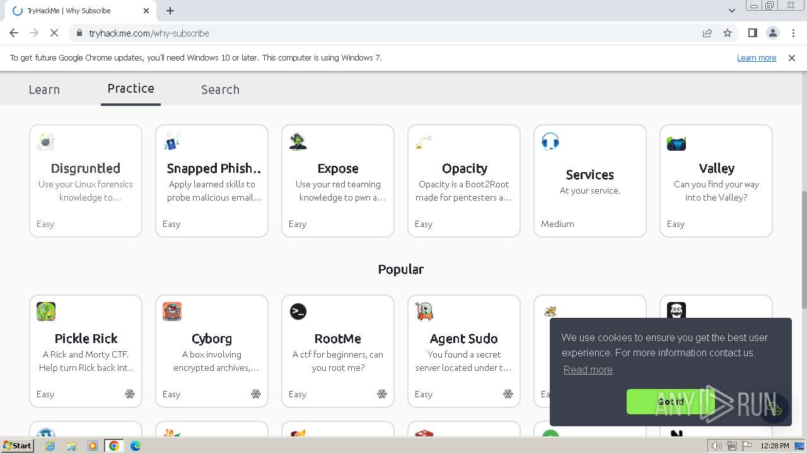This screenshot has height=454, width=807.
Task: Open the Windows Start menu
Action: [x=17, y=446]
